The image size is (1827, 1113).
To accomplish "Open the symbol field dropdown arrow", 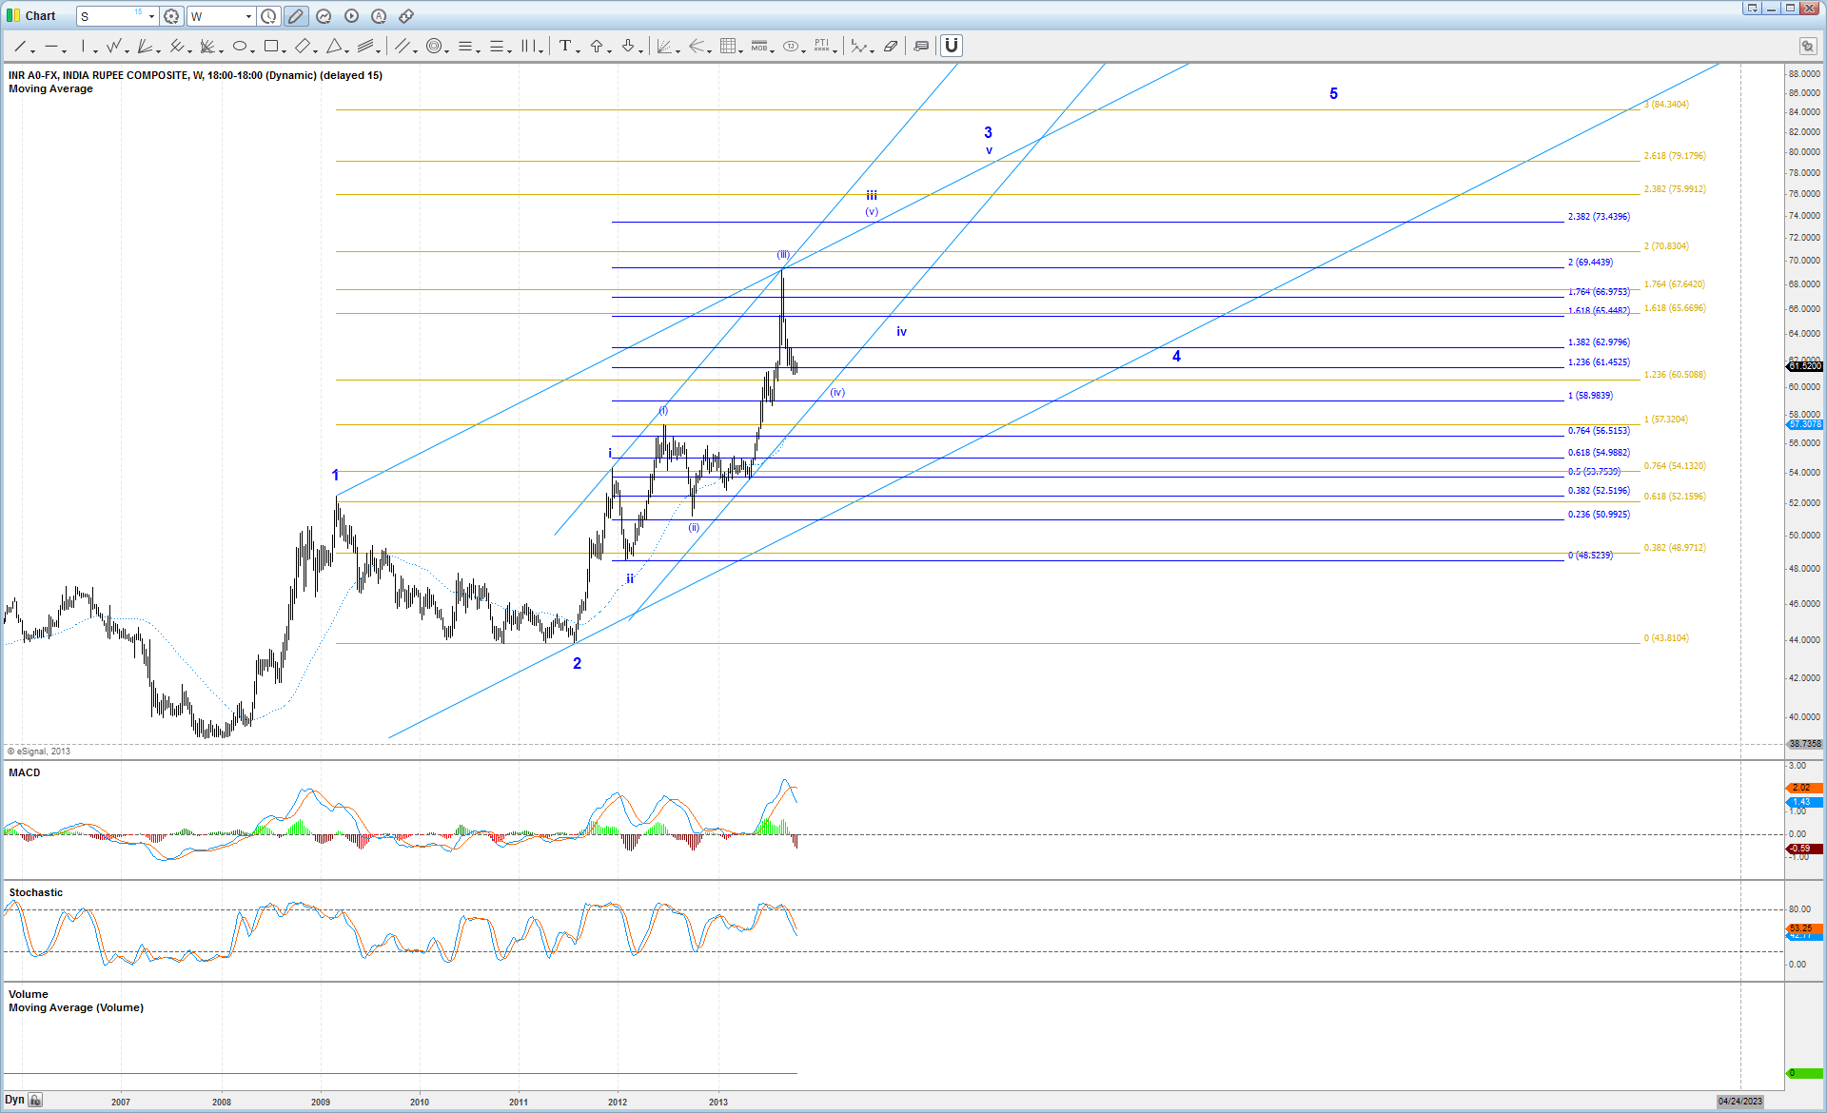I will [151, 16].
